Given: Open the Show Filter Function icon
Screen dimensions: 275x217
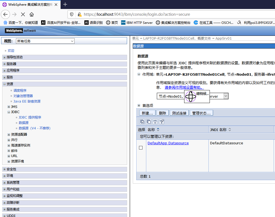Looking at the screenshot, I should click(x=155, y=122).
